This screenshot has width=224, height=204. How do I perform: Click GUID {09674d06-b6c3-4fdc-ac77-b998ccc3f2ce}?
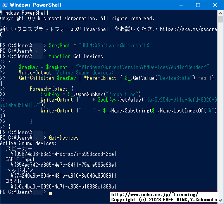65,154
